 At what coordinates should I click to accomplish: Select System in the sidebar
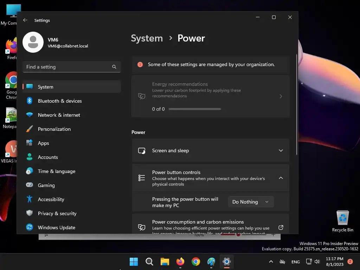72,87
